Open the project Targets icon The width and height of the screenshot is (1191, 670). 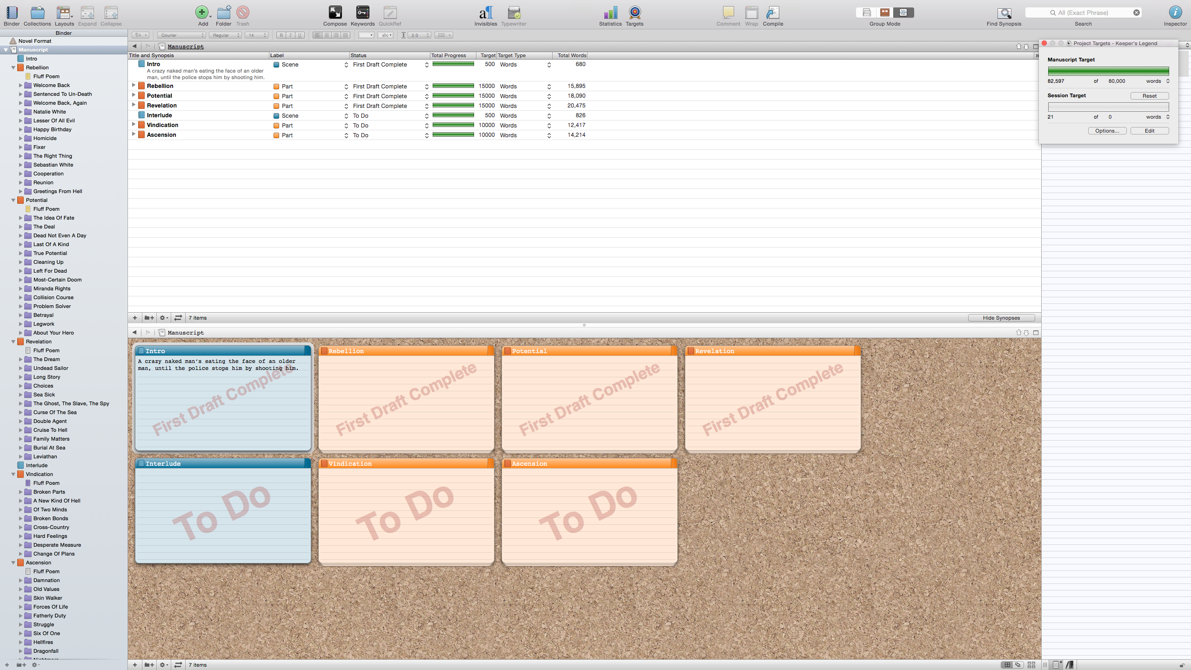pos(634,13)
